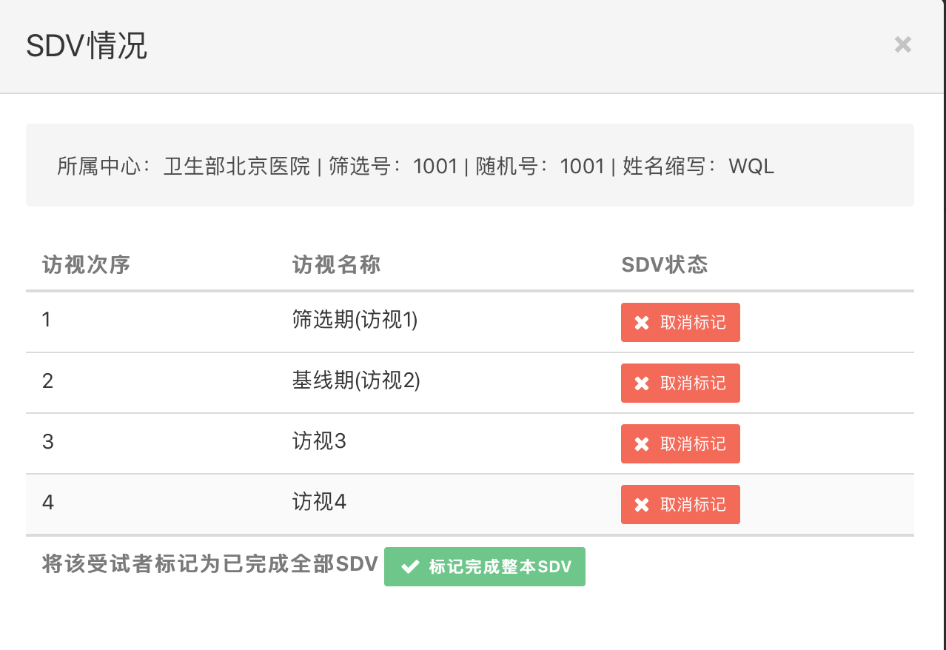Image resolution: width=946 pixels, height=650 pixels.
Task: Click the 访视名称 column header
Action: coord(337,265)
